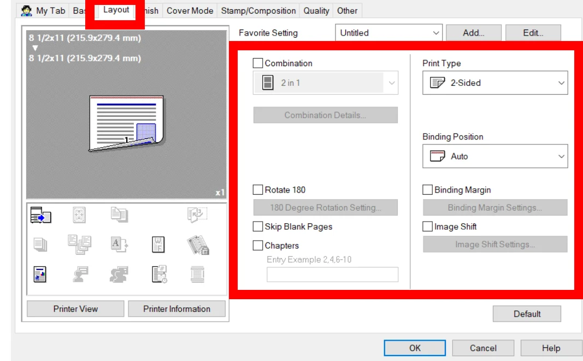Click the 2 in 1 page layout icon
This screenshot has width=583, height=361.
tap(268, 83)
